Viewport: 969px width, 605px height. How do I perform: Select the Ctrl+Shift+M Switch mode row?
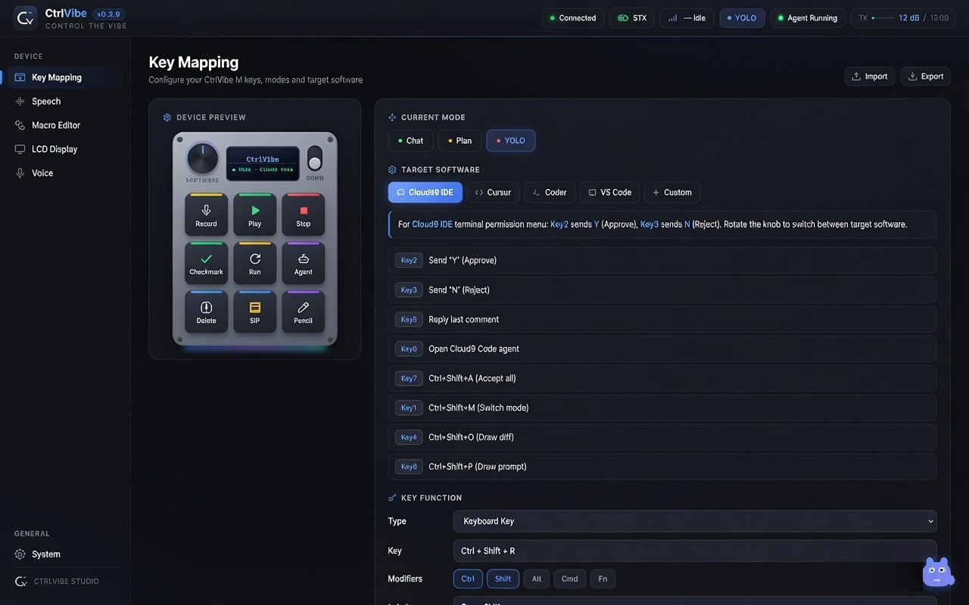(662, 408)
